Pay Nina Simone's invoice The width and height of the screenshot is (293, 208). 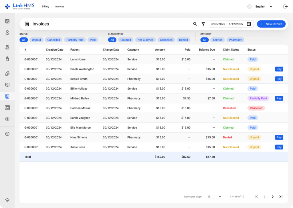coord(279,137)
